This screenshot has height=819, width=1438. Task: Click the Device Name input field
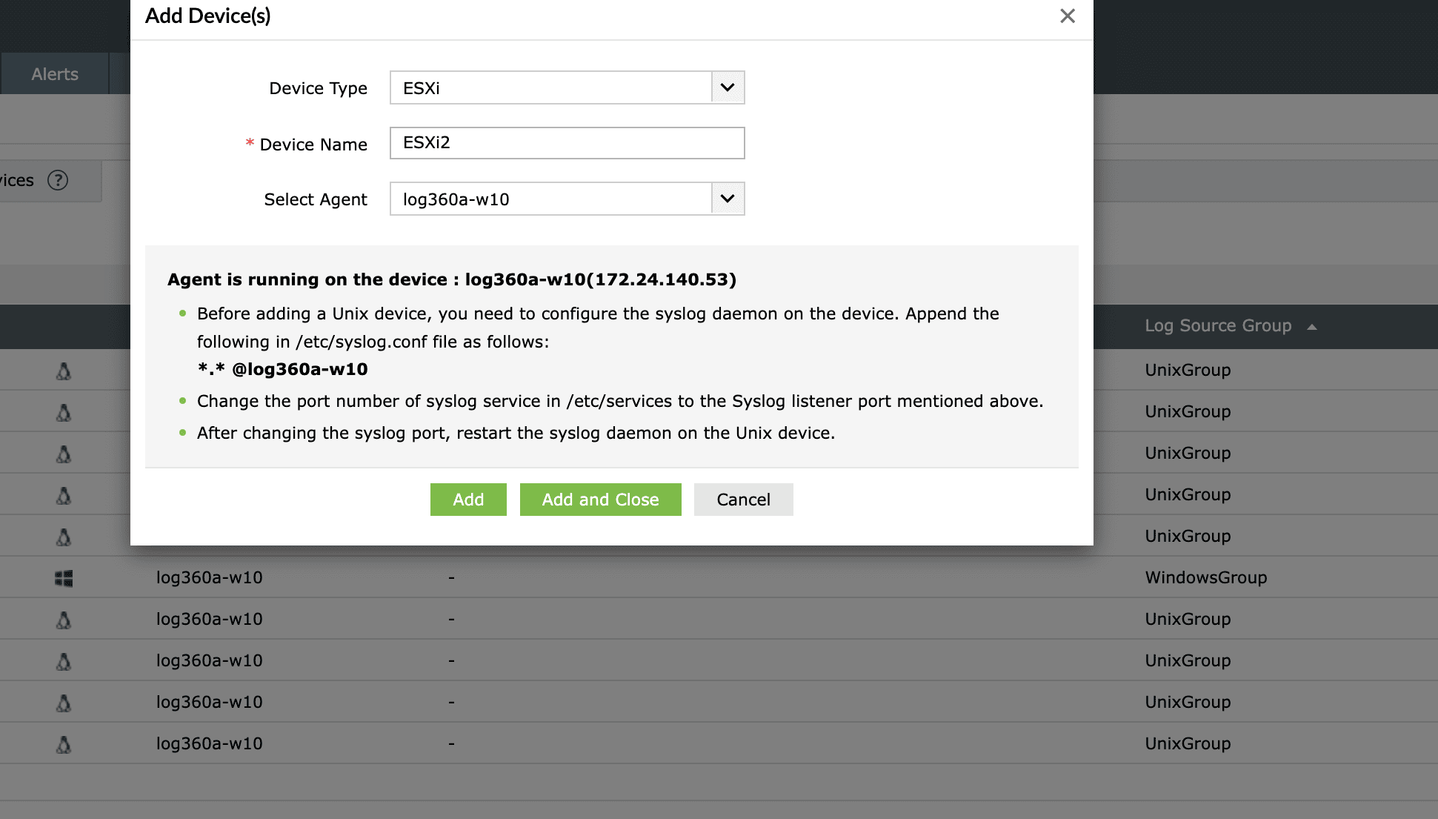567,143
